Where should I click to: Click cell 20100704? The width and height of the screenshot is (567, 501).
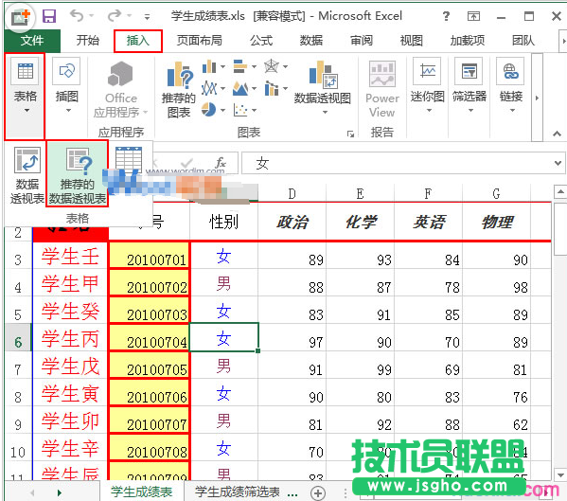149,338
